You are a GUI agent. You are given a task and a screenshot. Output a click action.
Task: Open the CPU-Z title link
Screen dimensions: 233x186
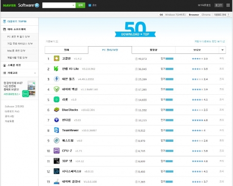click(x=67, y=151)
